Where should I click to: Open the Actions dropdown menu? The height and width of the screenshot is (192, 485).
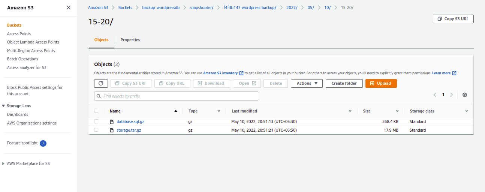point(307,83)
